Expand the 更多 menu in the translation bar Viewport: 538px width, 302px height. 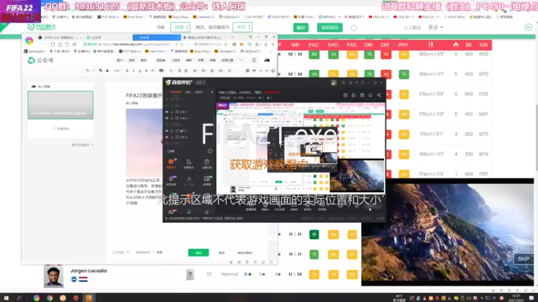pos(435,27)
